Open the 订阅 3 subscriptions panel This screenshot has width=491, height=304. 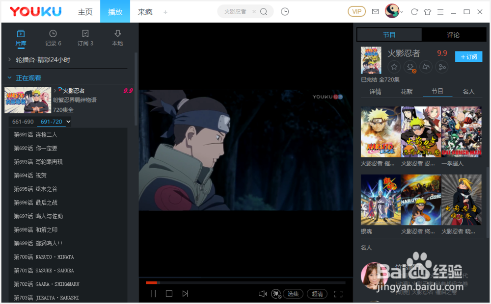coord(85,38)
